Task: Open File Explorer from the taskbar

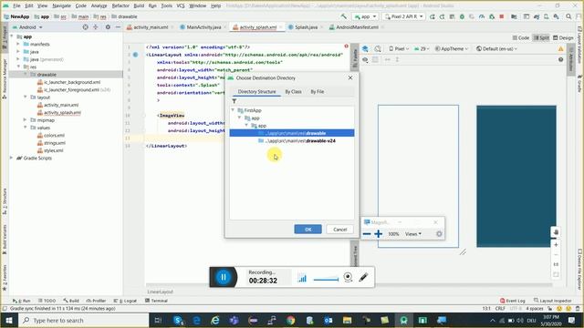Action: pyautogui.click(x=347, y=320)
